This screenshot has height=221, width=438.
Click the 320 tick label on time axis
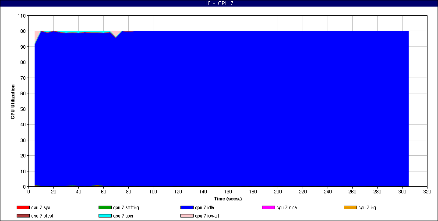(x=427, y=192)
